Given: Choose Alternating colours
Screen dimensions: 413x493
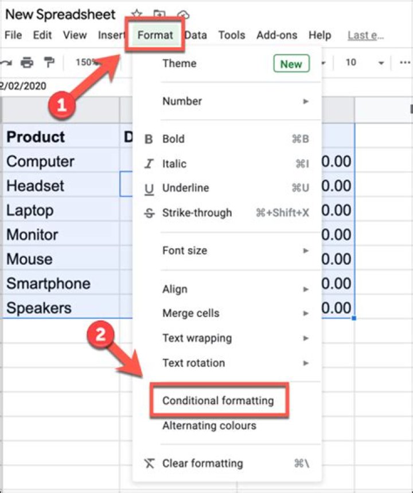Looking at the screenshot, I should tap(209, 426).
